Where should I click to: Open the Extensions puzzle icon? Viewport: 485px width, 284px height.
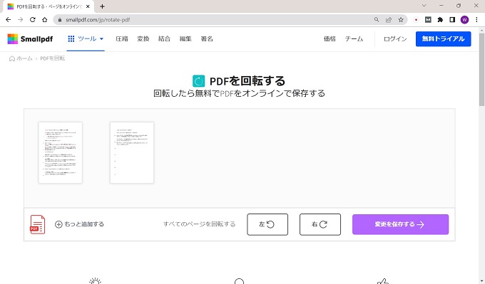click(x=440, y=20)
